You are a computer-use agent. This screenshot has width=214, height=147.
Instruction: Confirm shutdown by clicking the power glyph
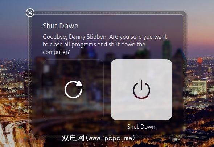[x=141, y=90]
